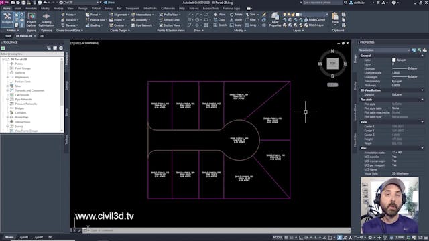Click the circle tool in Draw panel

[197, 20]
